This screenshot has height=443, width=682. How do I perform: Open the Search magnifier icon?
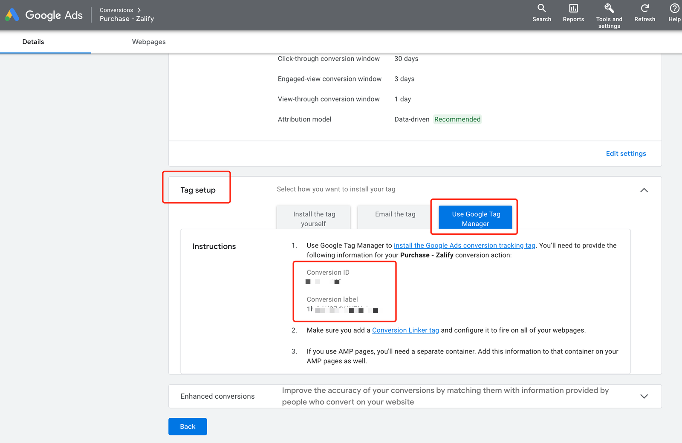pos(541,8)
